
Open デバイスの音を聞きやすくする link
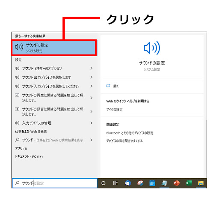[124, 141]
